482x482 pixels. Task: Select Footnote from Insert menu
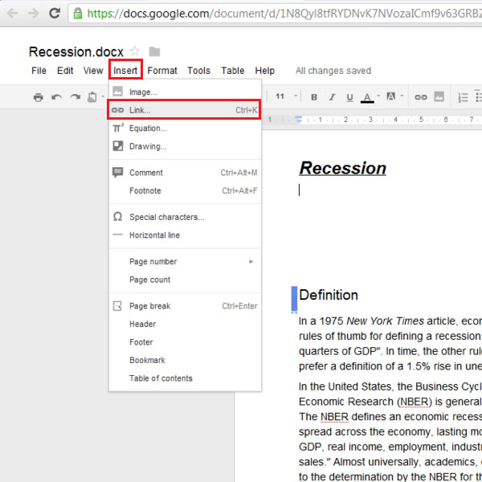[x=185, y=190]
